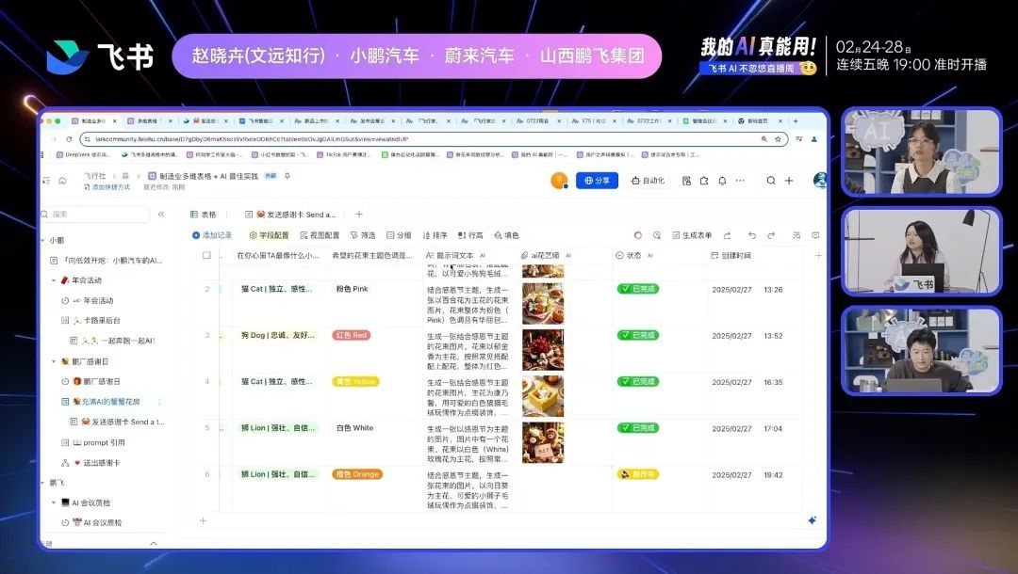Screen dimensions: 1018x574
Task: Open the 发送感谢卡 Send a... tab
Action: click(x=292, y=216)
